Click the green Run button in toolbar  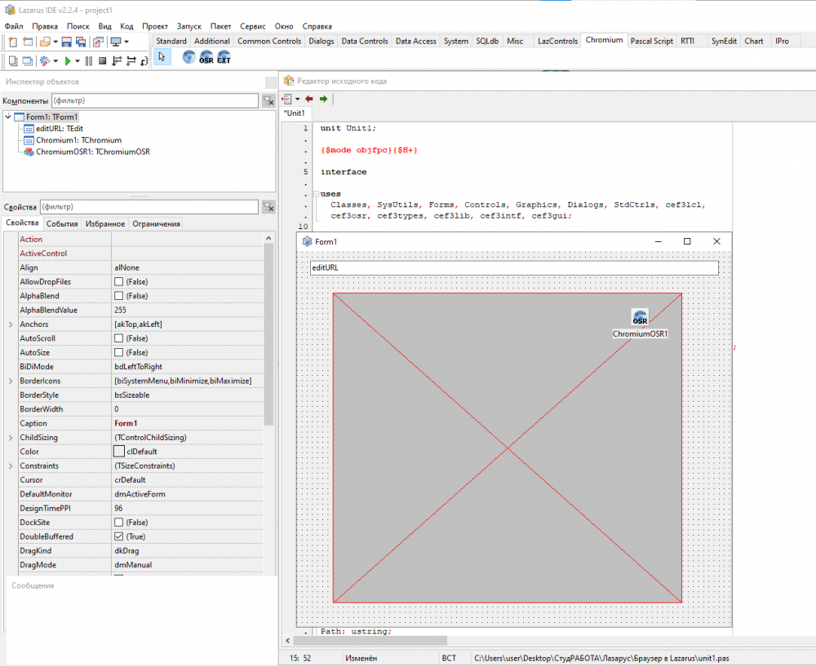point(67,60)
